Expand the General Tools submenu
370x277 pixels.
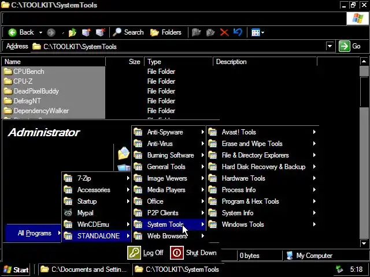point(169,167)
